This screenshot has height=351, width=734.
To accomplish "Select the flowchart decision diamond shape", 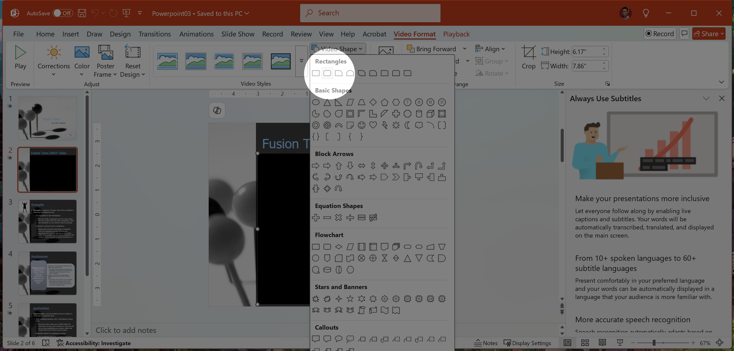I will [x=338, y=247].
